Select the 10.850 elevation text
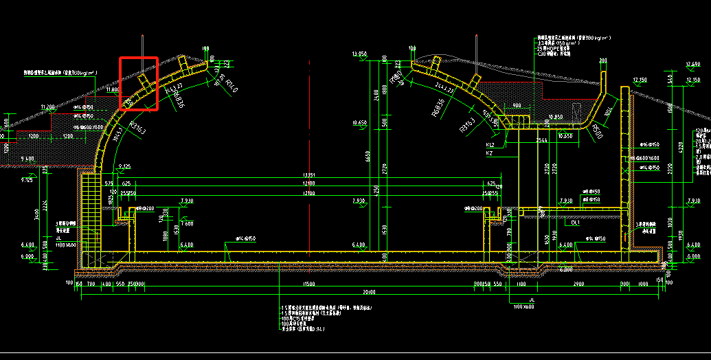 point(556,117)
